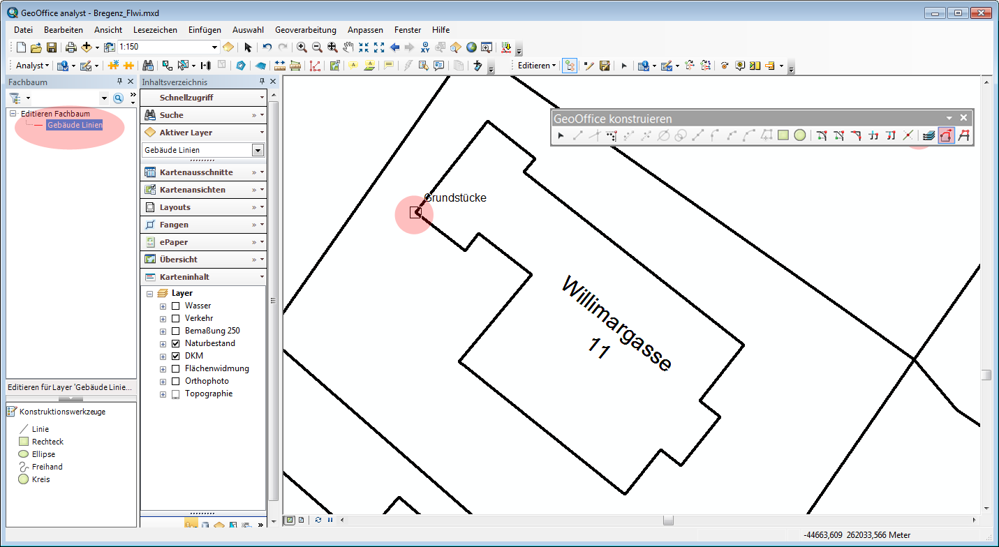Enable the Wasser layer checkbox

point(176,306)
